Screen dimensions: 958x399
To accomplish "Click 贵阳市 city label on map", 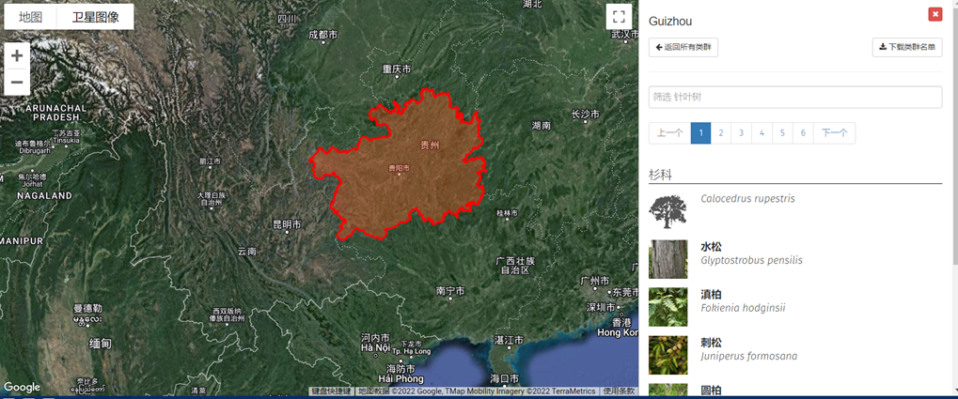I will point(399,168).
